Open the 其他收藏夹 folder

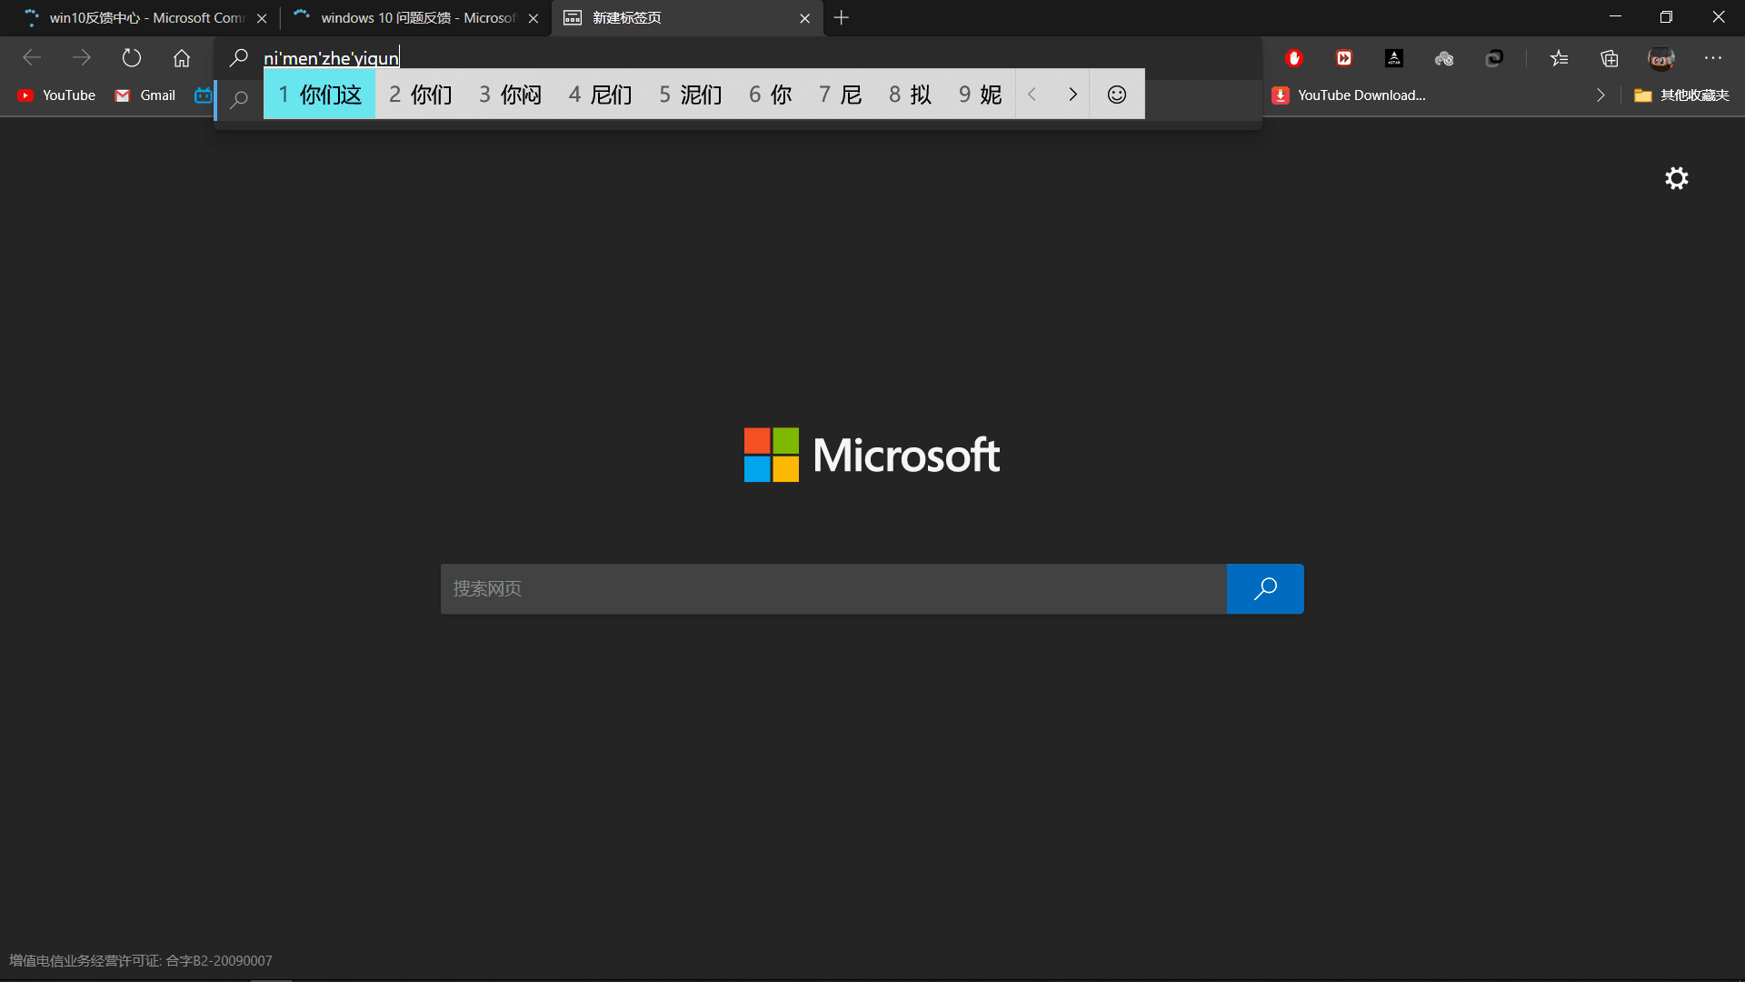pyautogui.click(x=1681, y=95)
